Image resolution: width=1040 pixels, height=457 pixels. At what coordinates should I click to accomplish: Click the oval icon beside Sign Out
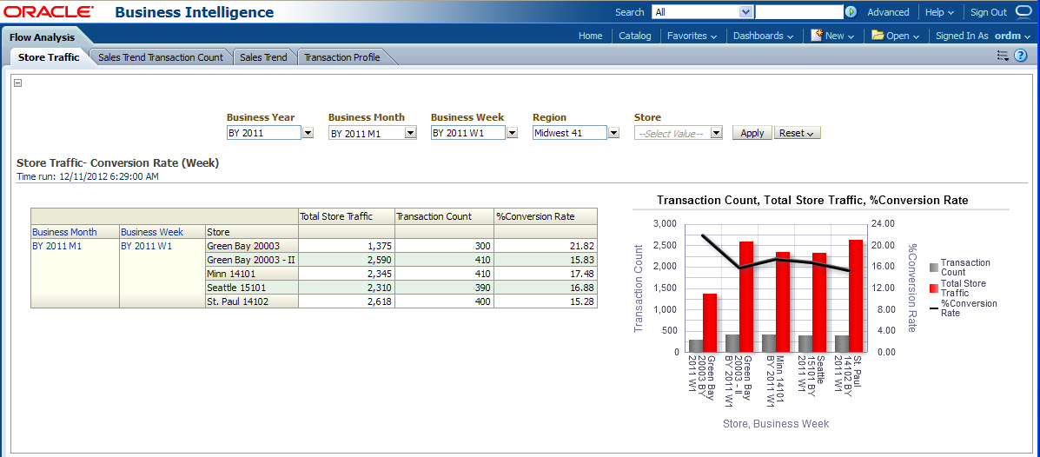1023,12
